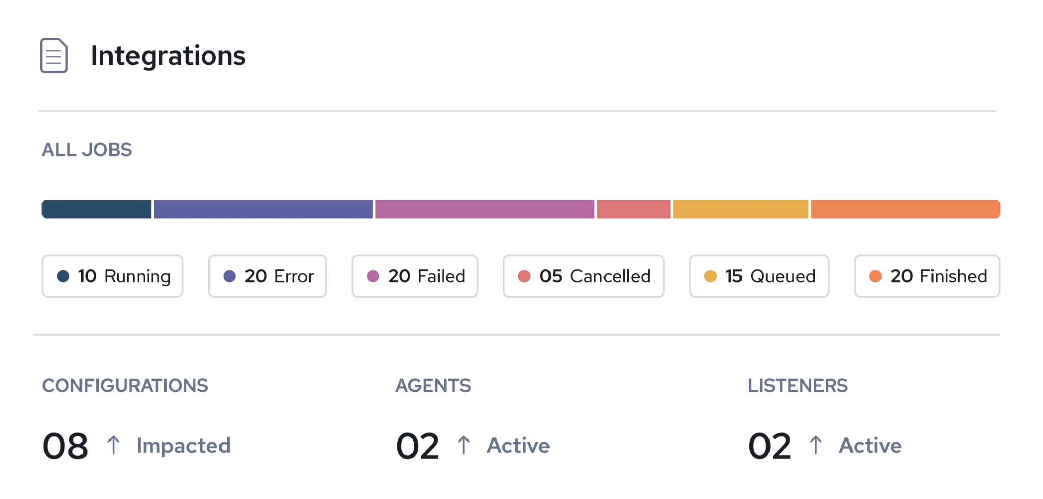Screen dimensions: 1043x499
Task: Select the 20 Error status chip
Action: 267,276
